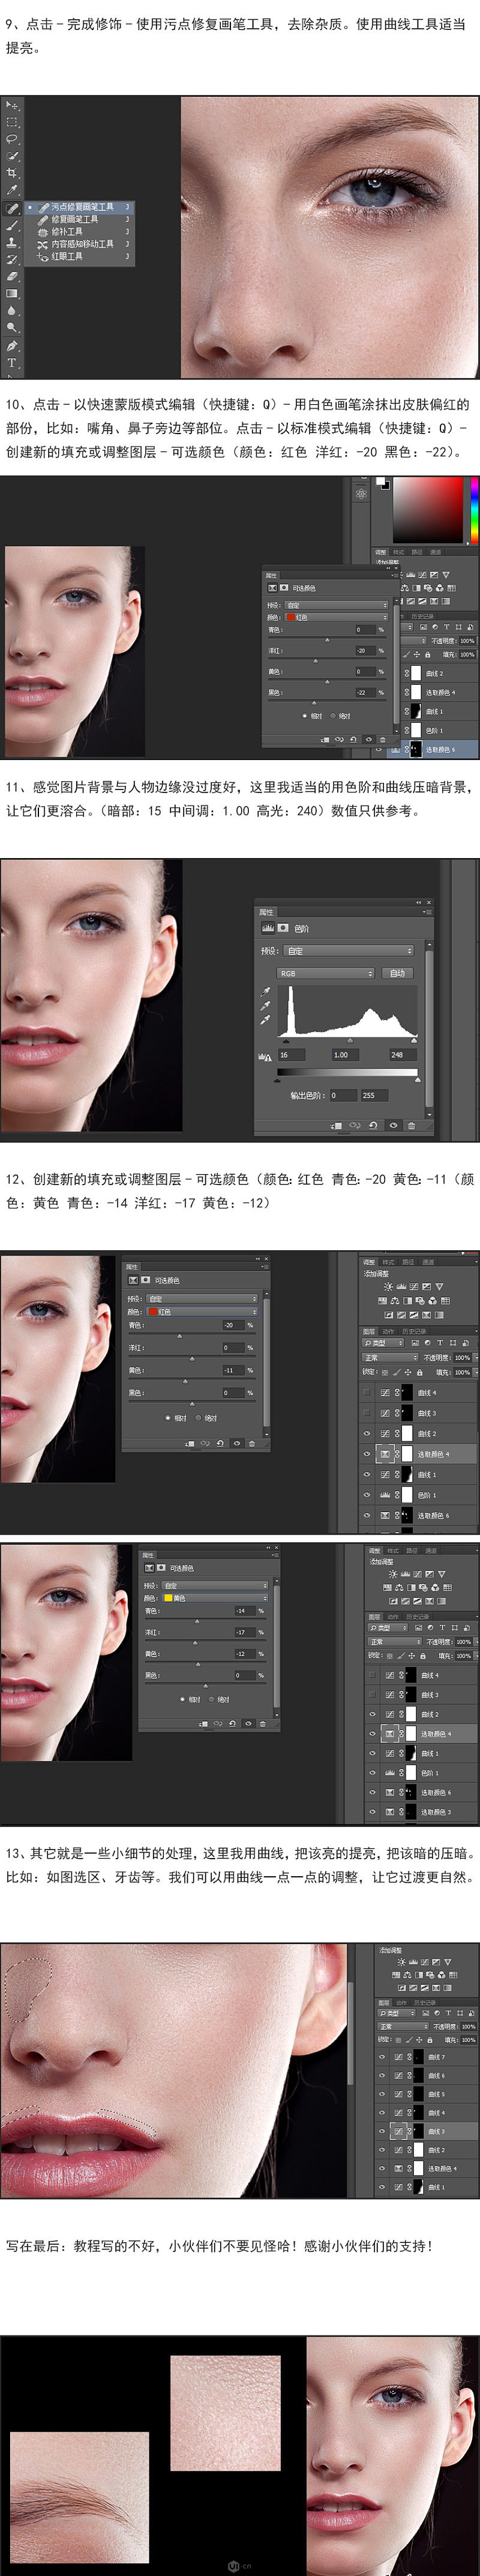Click the trash icon in Levels panel
Screen dimensions: 480x2576
point(411,1126)
